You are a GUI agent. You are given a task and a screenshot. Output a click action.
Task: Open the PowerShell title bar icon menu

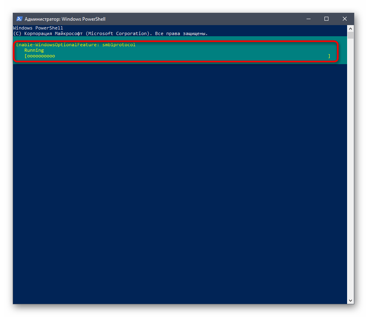coord(19,19)
